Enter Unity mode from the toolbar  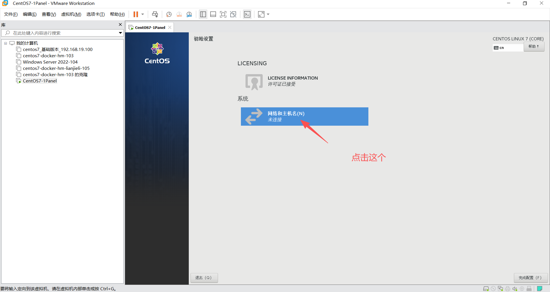[233, 14]
